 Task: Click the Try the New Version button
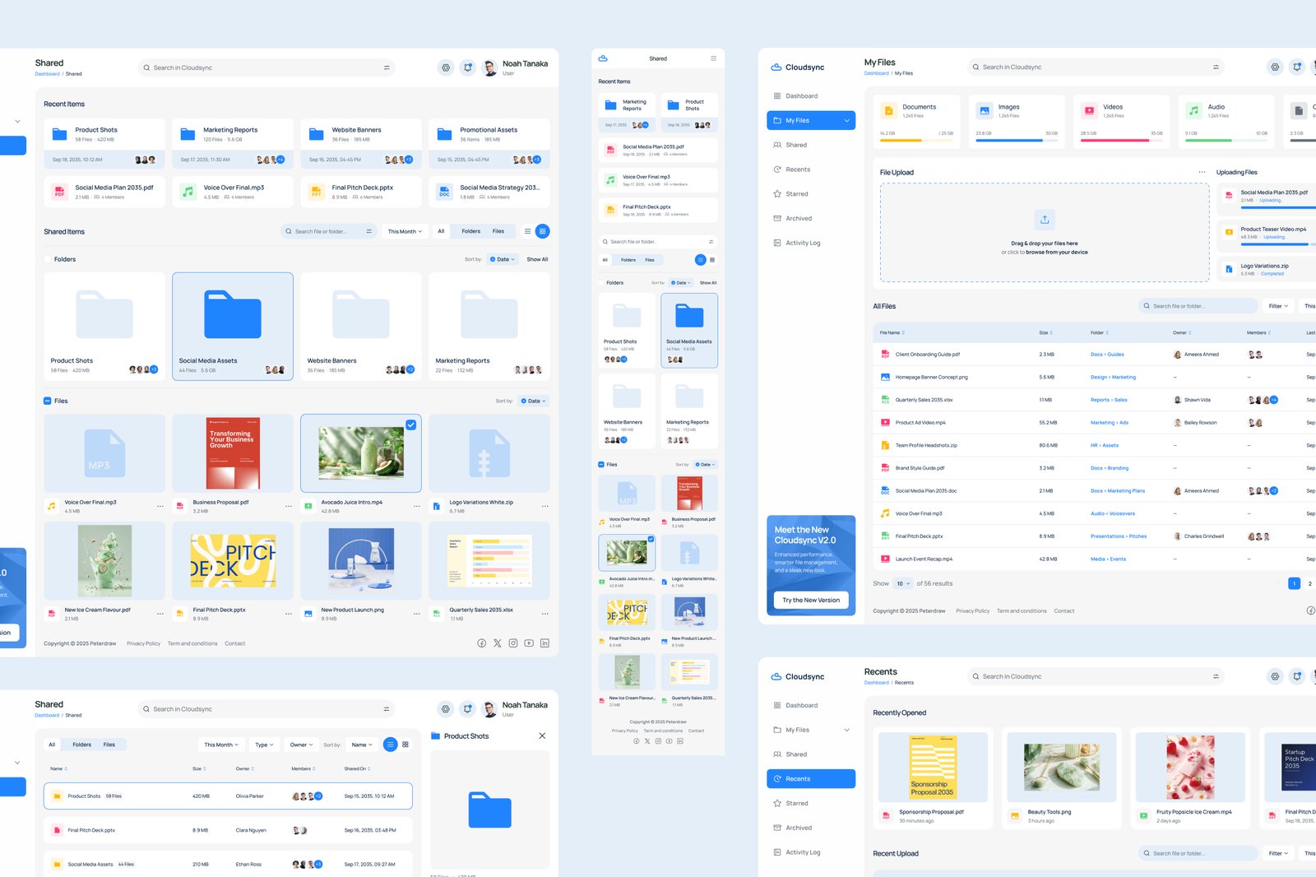[x=810, y=601]
